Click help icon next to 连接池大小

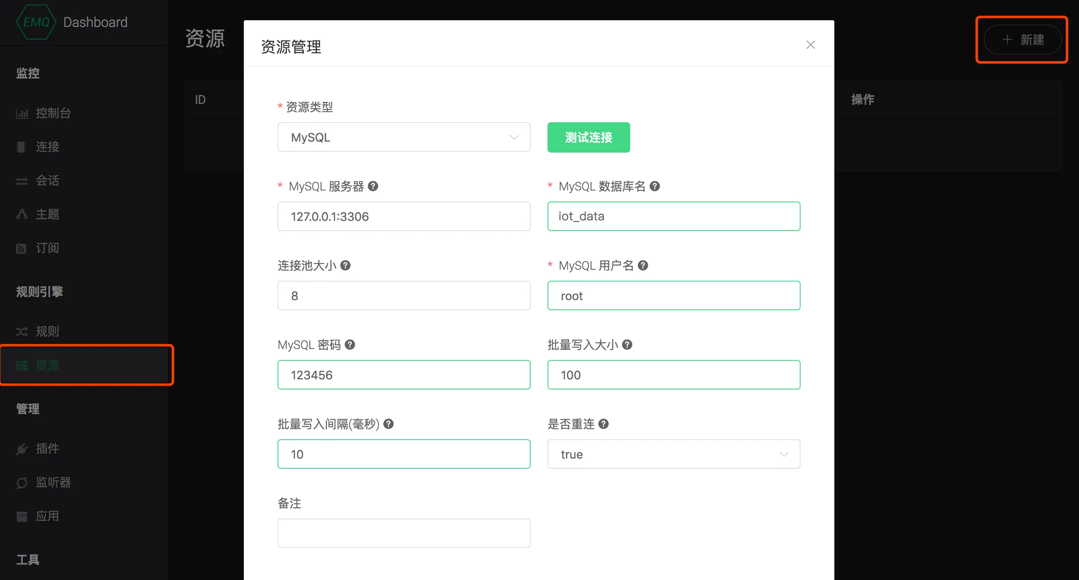(x=345, y=265)
